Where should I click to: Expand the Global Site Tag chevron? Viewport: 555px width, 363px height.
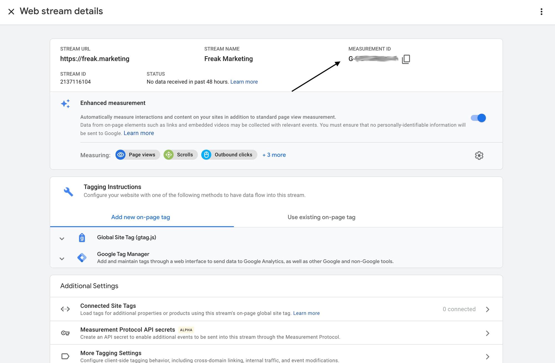pos(62,238)
